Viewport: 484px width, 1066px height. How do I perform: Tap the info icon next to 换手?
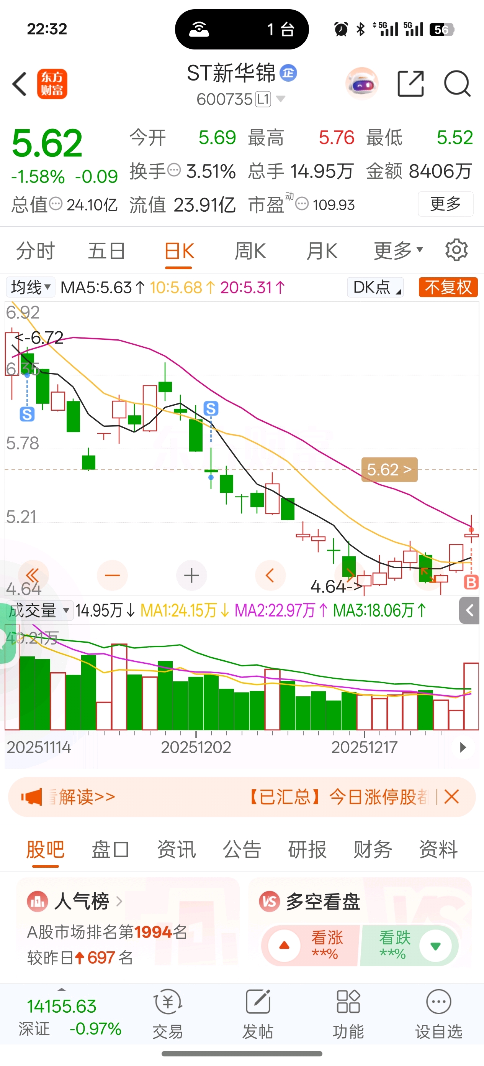coord(174,170)
